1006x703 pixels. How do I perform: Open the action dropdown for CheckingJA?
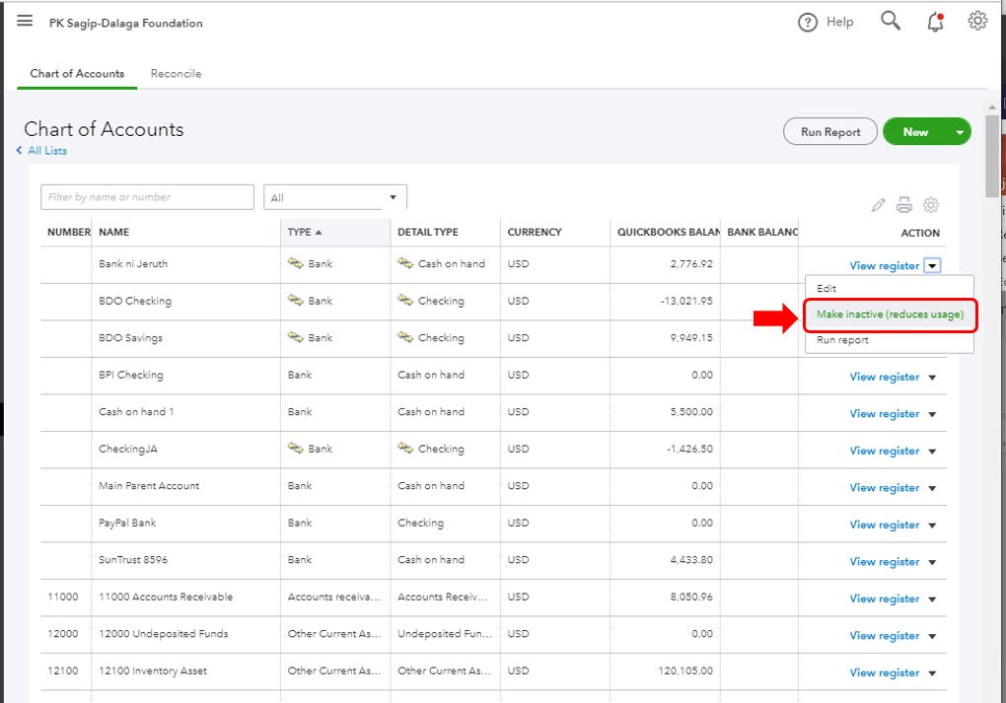click(932, 452)
